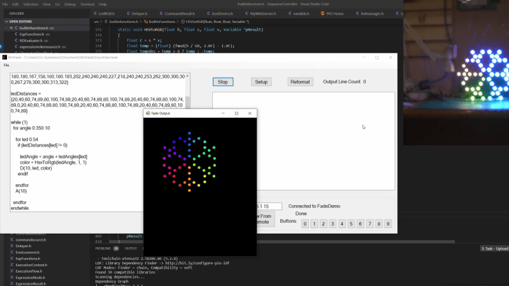Open the WinFade File menu
Screen dimensions: 509x286
coord(6,66)
